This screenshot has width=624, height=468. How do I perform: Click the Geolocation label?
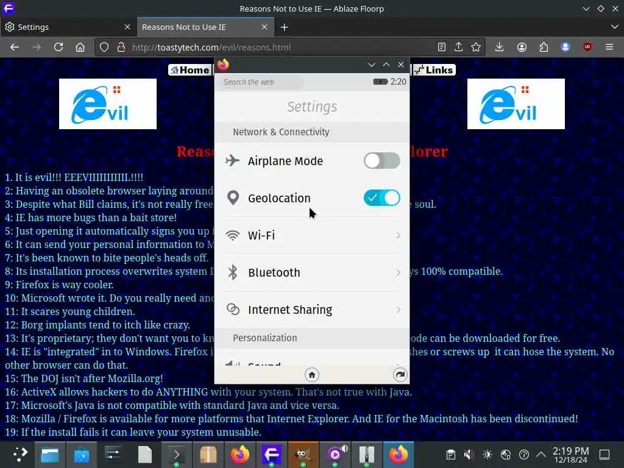coord(279,198)
